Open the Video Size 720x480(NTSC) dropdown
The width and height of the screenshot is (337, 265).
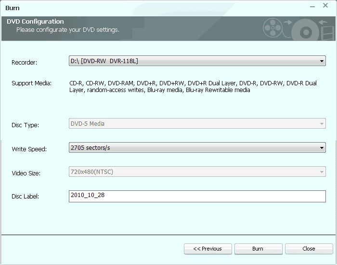coord(197,172)
